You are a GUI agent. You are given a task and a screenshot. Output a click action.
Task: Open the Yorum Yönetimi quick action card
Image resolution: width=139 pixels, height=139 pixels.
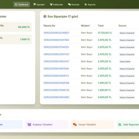pyautogui.click(x=92, y=125)
